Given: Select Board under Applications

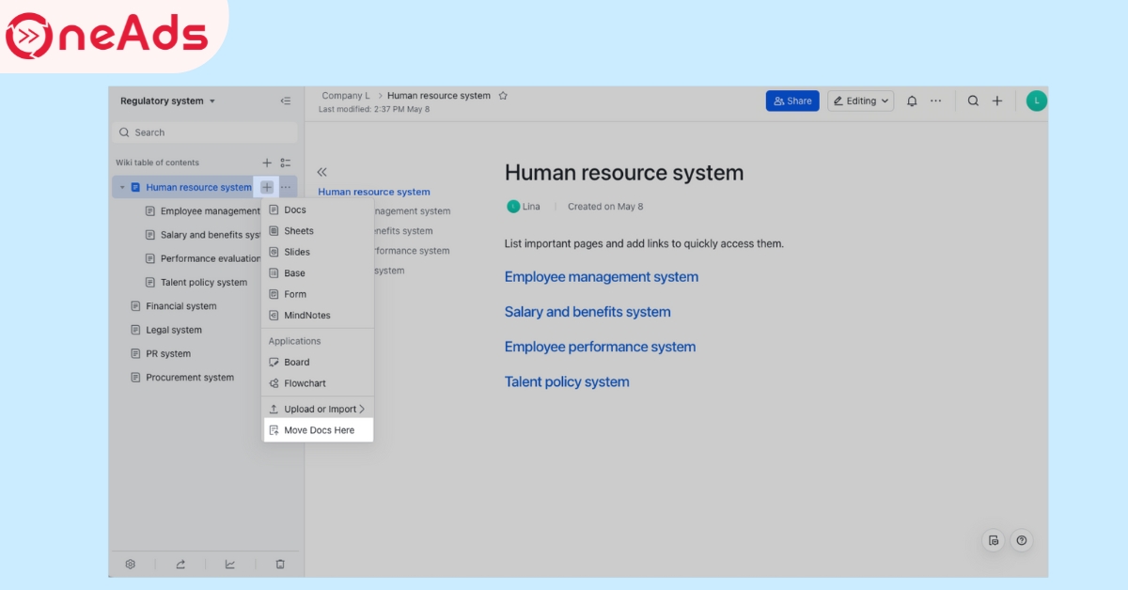Looking at the screenshot, I should 318,362.
